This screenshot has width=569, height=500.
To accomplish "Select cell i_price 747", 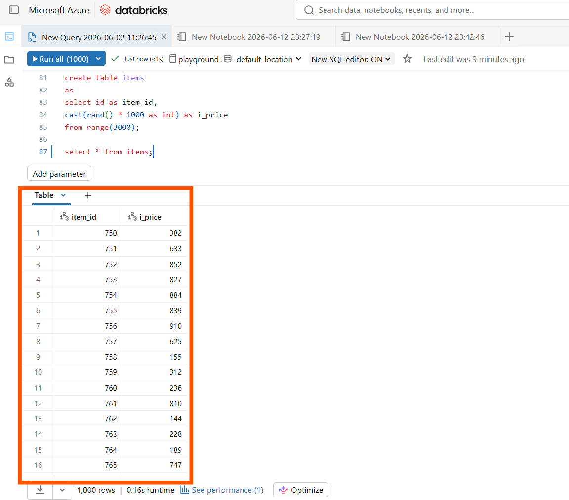I will pos(155,465).
